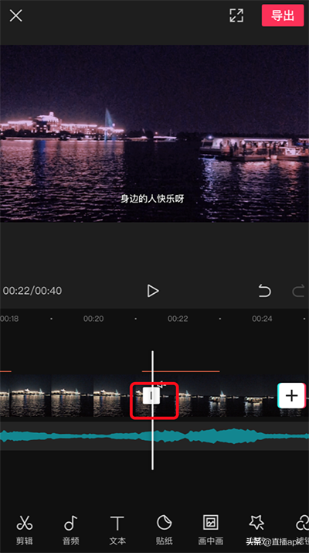Tap the red 导出 export button

click(x=283, y=15)
